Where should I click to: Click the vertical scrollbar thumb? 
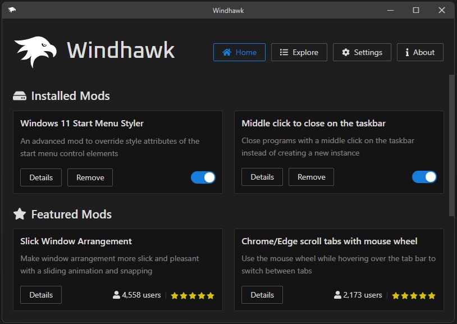pos(451,145)
